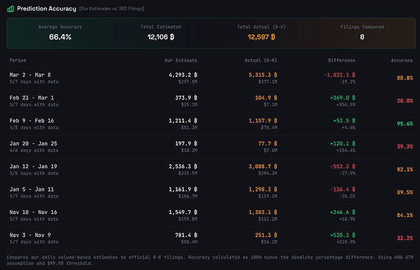The width and height of the screenshot is (420, 270).
Task: Click the Bitcoin icon next to 781.4 estimate
Action: 195,235
